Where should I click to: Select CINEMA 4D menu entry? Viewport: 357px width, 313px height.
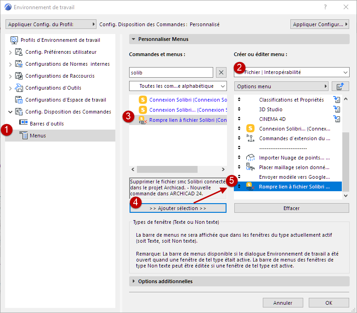pyautogui.click(x=288, y=119)
